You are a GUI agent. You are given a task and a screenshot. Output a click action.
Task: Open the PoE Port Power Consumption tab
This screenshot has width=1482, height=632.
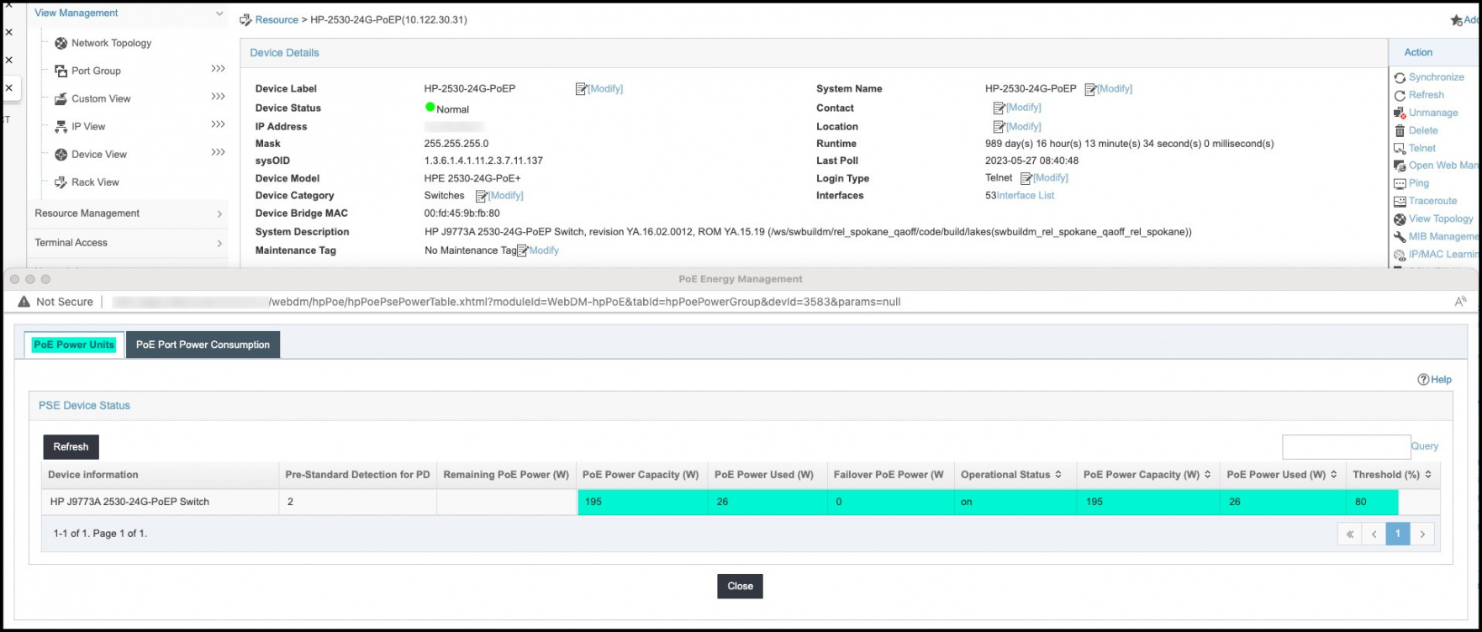click(x=203, y=345)
